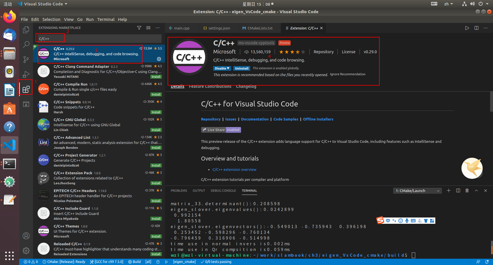The height and width of the screenshot is (265, 493).
Task: Click errors and warnings count in status bar
Action: pos(31,262)
